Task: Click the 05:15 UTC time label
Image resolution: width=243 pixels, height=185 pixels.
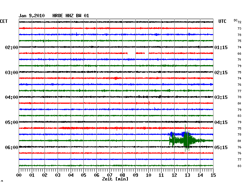Action: (221, 147)
